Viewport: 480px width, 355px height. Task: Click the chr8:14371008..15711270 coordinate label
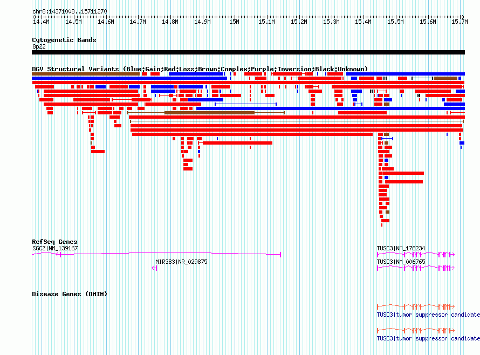[x=70, y=11]
